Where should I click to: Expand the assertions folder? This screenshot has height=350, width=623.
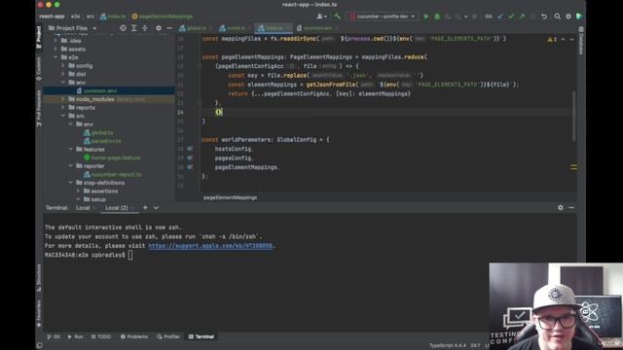(x=78, y=191)
